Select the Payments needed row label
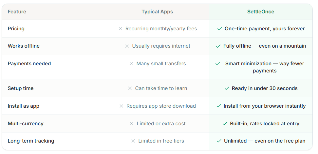 click(x=29, y=64)
